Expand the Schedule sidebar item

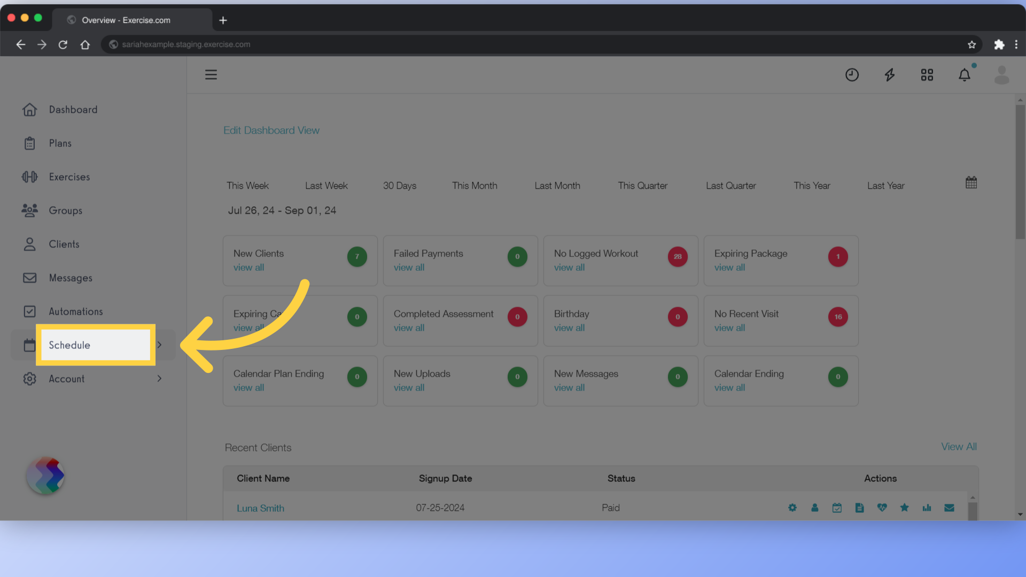click(161, 345)
